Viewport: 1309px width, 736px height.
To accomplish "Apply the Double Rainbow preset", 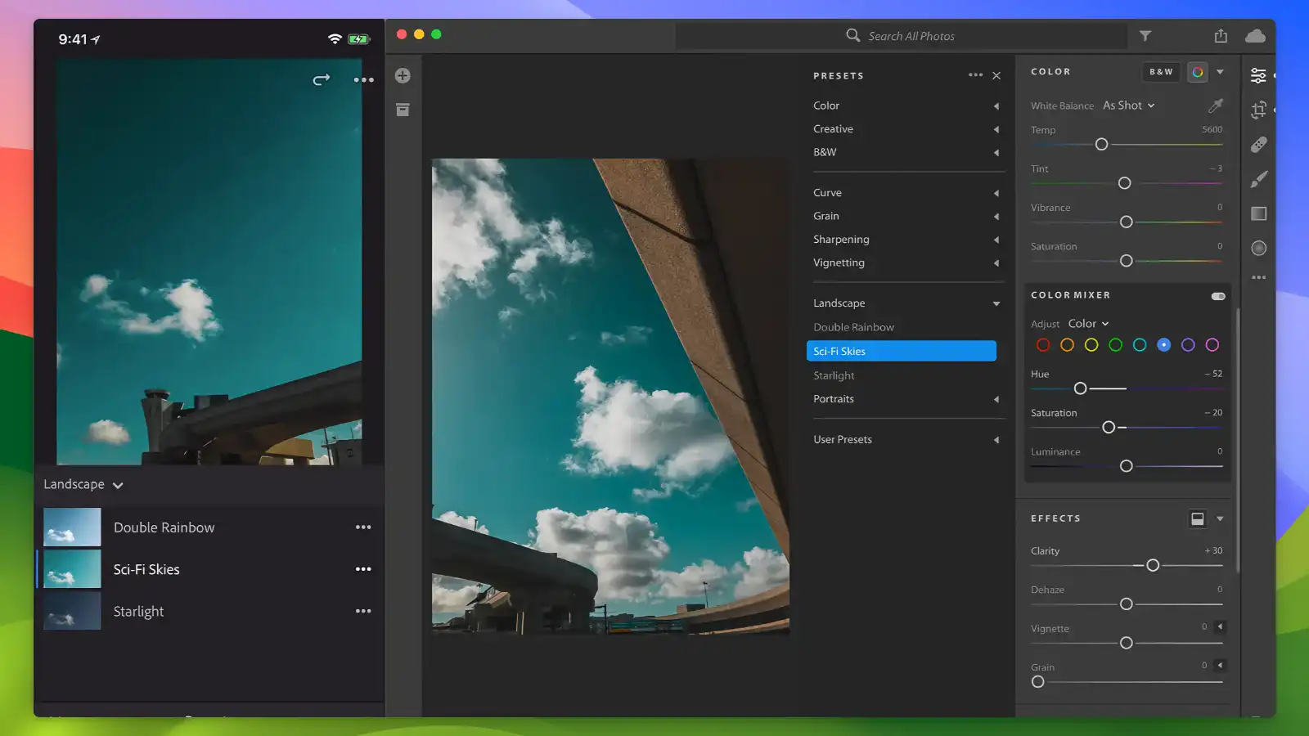I will [x=853, y=326].
